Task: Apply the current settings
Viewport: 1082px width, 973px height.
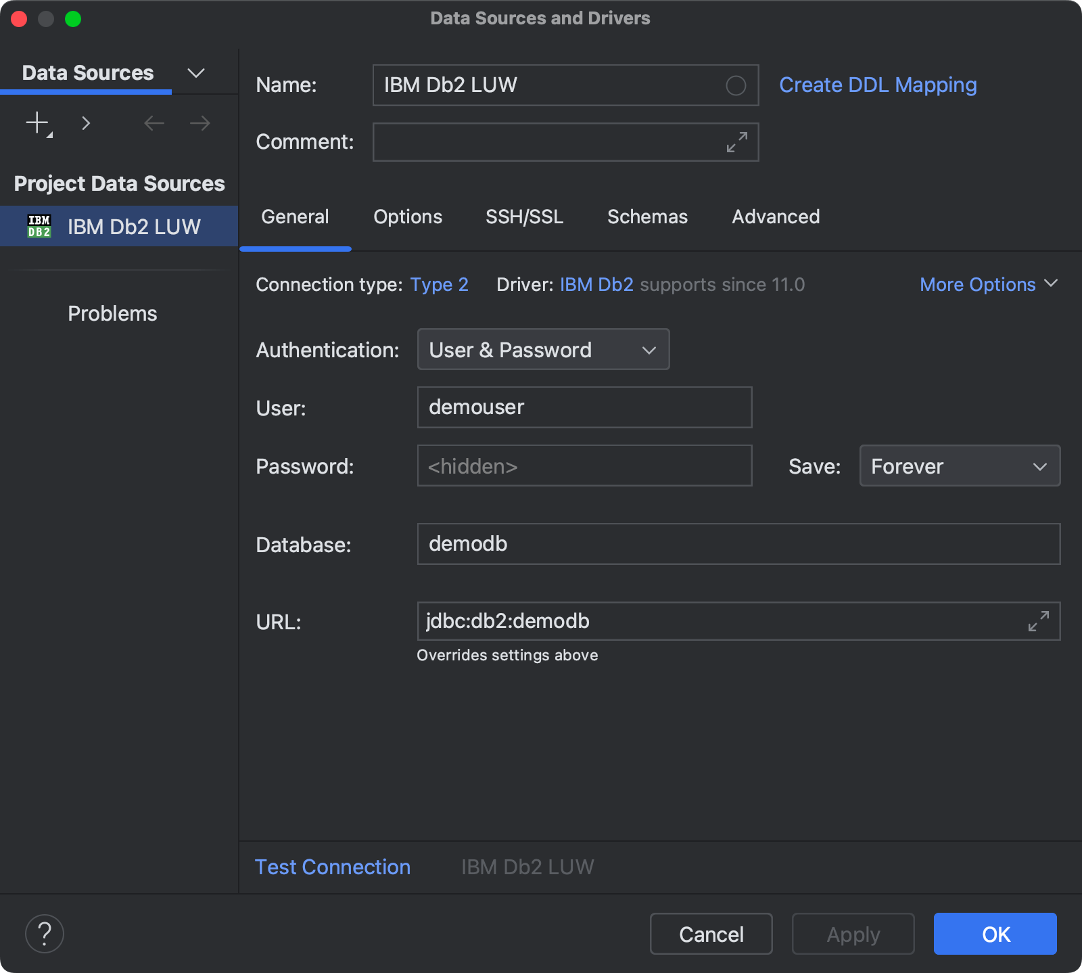Action: click(852, 934)
